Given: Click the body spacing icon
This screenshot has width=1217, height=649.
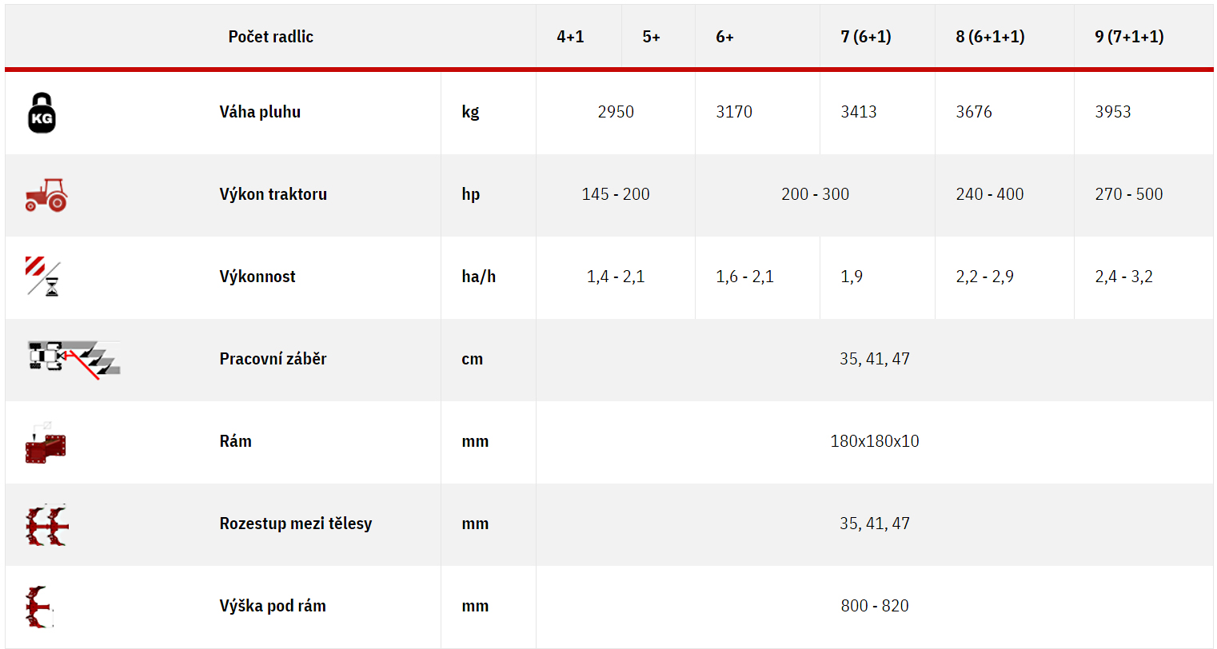Looking at the screenshot, I should pos(46,525).
